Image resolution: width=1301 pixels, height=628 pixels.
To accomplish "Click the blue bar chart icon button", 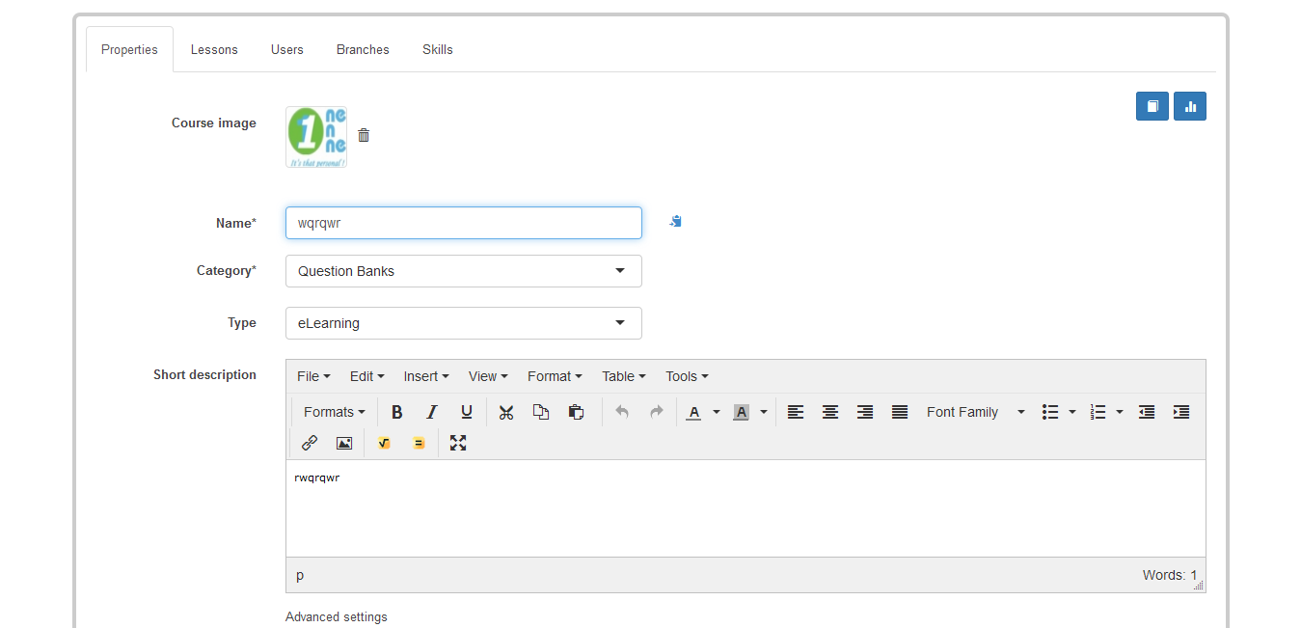I will 1190,106.
